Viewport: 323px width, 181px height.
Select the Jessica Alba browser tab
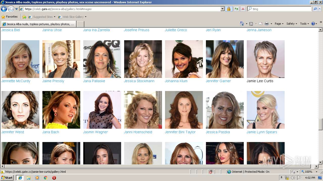tap(38, 24)
